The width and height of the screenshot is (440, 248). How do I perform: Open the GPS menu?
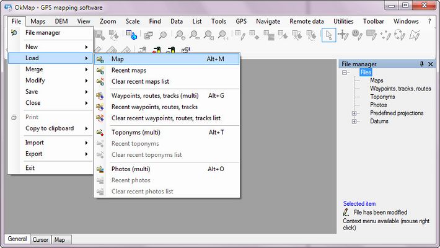(241, 21)
